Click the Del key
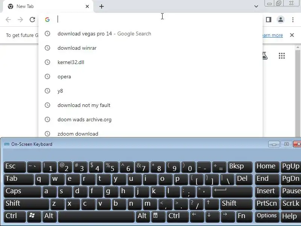The width and height of the screenshot is (301, 226). click(x=244, y=180)
